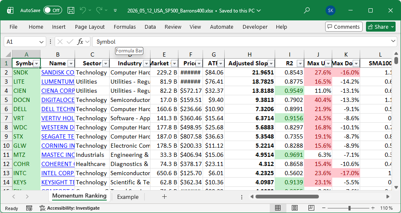401x213 pixels.
Task: Click the Redo arrow icon
Action: tap(99, 10)
